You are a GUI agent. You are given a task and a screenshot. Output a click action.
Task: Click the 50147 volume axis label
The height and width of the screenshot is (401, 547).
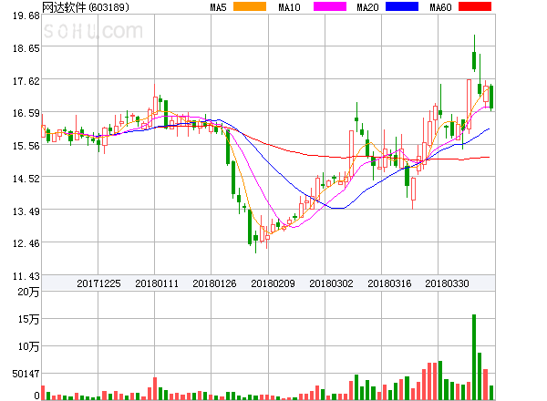pyautogui.click(x=26, y=374)
